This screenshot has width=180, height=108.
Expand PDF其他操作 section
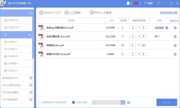[31, 100]
